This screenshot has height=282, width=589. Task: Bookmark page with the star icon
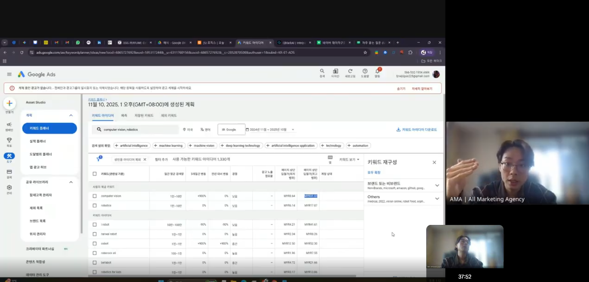click(x=365, y=52)
